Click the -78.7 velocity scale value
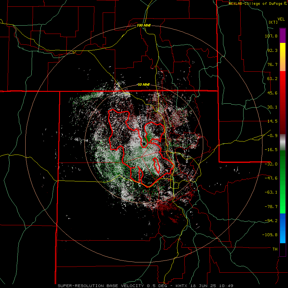The width and height of the screenshot is (288, 288). tap(271, 207)
